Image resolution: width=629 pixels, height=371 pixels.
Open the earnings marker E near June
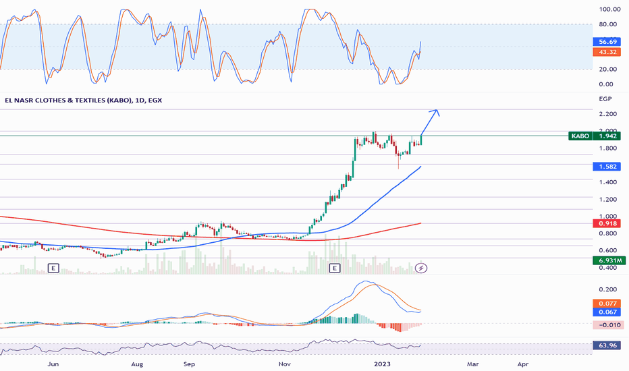[53, 268]
